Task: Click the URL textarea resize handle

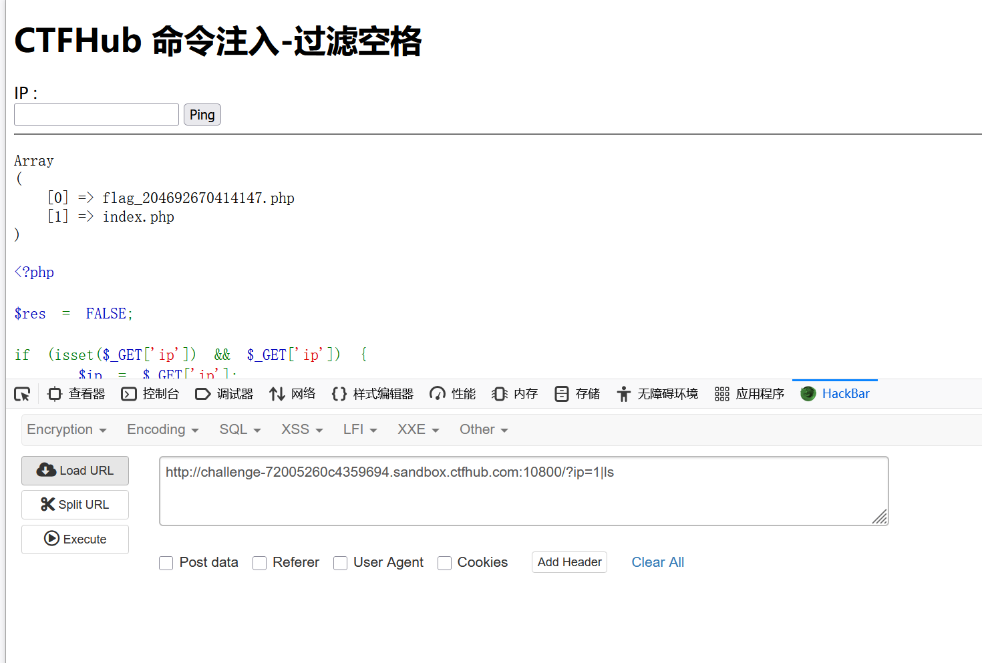Action: pyautogui.click(x=880, y=517)
